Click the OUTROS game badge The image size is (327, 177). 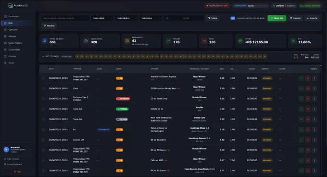coord(122,119)
